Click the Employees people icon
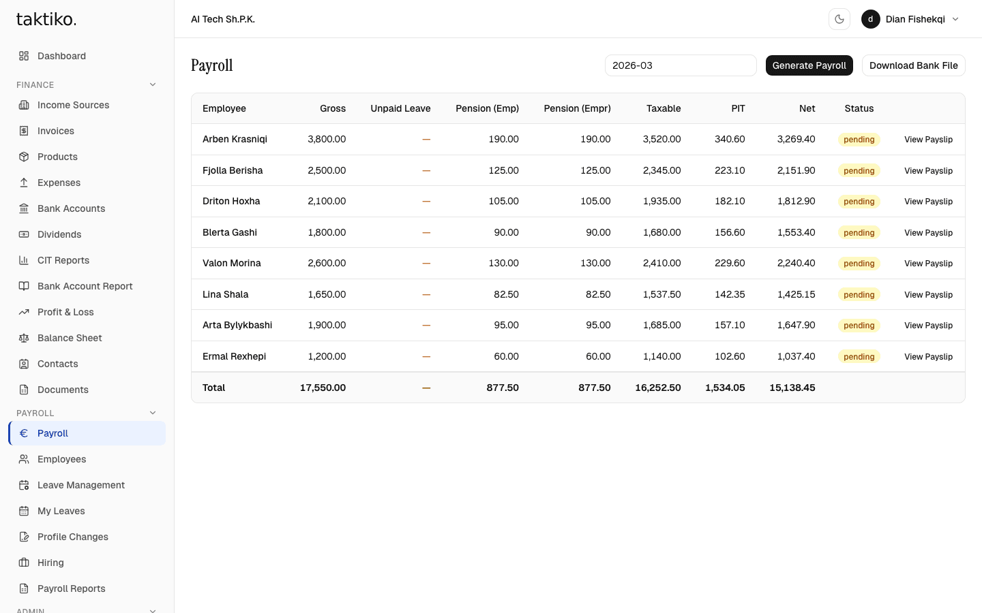 [25, 459]
